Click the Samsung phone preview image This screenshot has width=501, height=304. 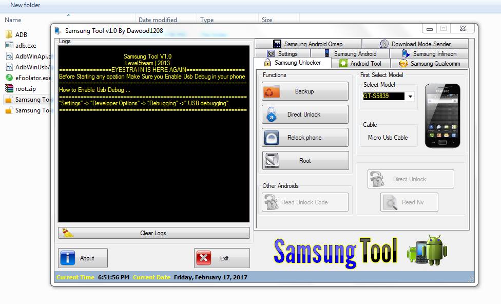click(x=442, y=116)
